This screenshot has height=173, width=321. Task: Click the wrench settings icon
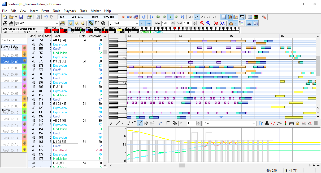pyautogui.click(x=264, y=17)
